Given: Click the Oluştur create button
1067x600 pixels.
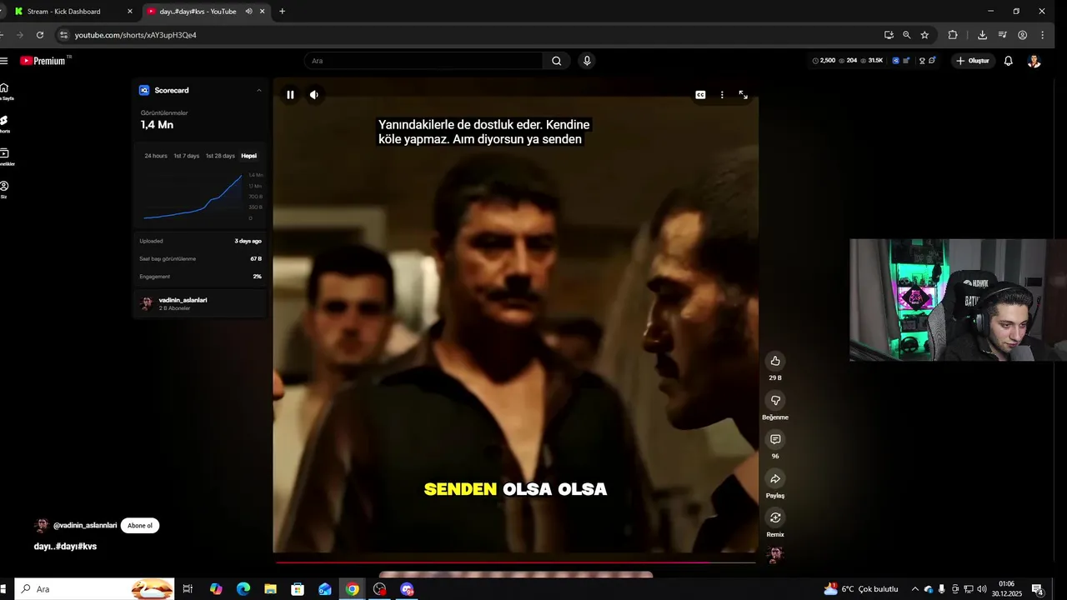Looking at the screenshot, I should tap(973, 61).
